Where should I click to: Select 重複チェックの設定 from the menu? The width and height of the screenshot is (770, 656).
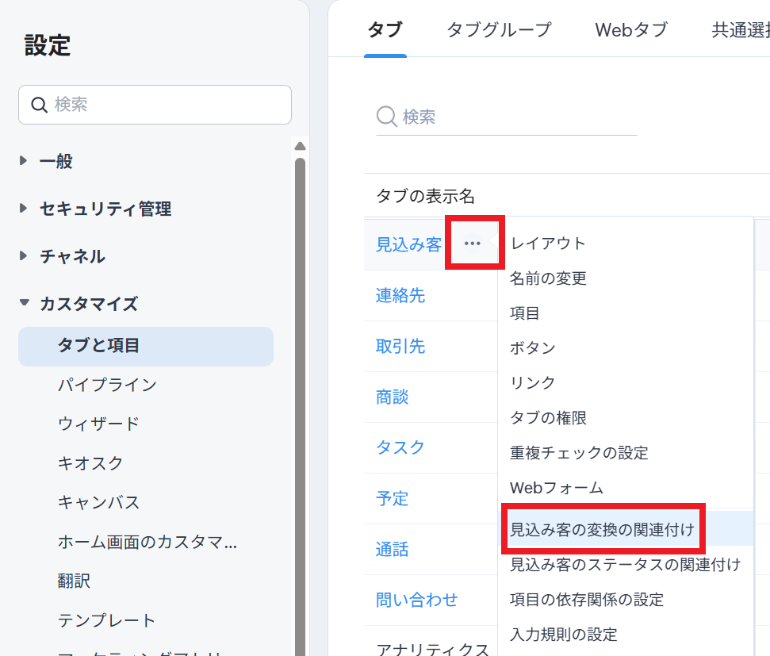point(579,453)
